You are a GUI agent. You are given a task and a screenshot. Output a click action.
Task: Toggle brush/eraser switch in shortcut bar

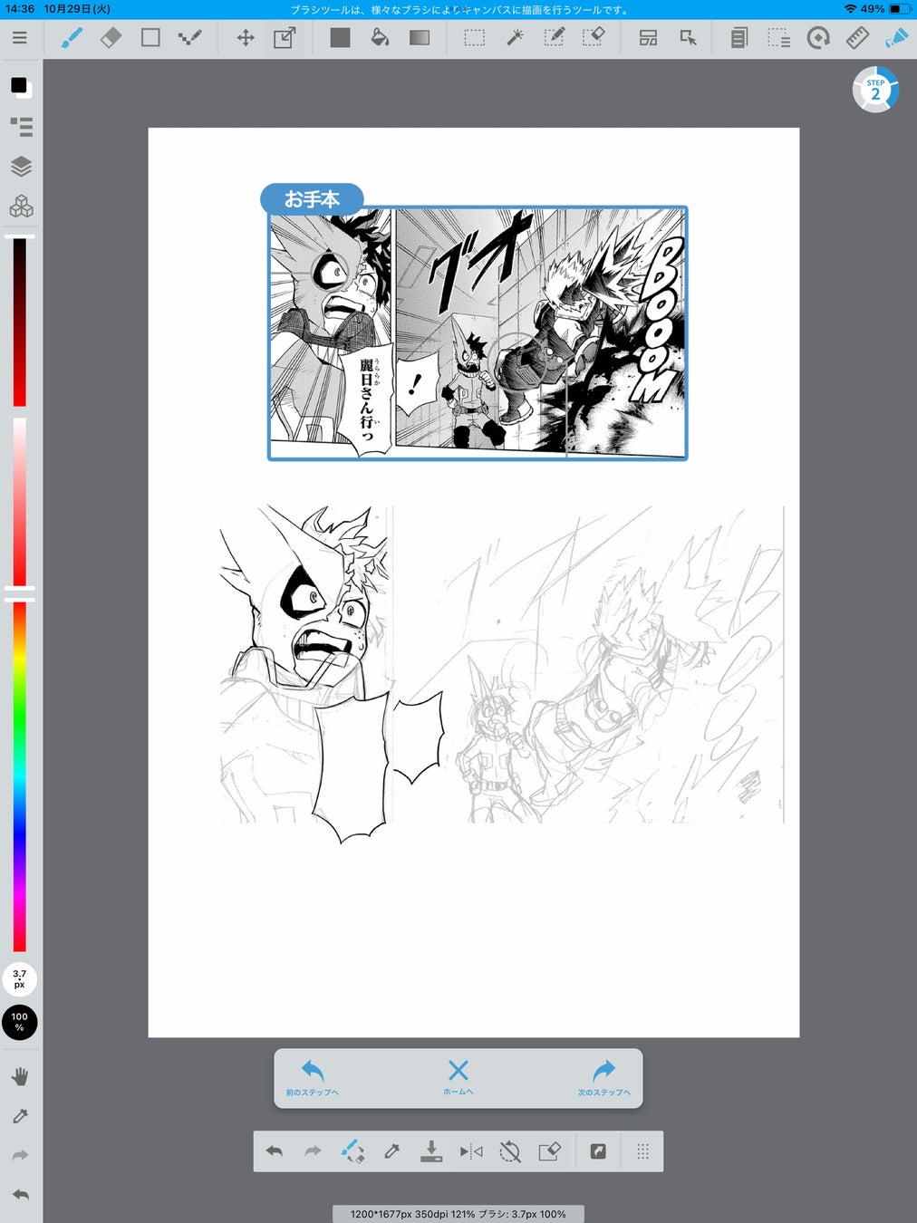[352, 1151]
